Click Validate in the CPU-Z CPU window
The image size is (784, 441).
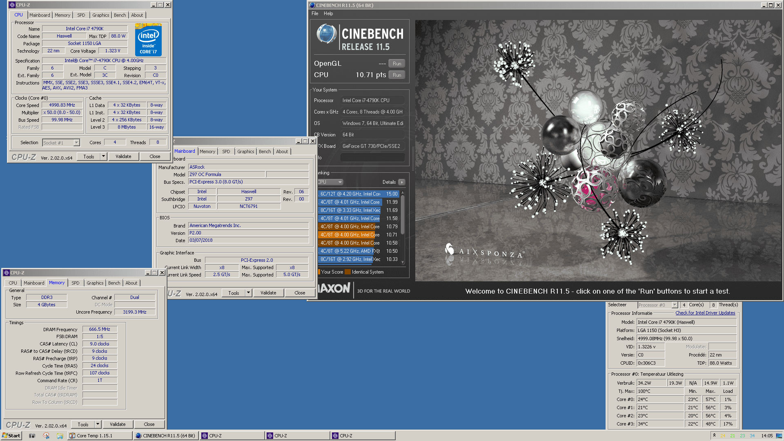tap(123, 156)
